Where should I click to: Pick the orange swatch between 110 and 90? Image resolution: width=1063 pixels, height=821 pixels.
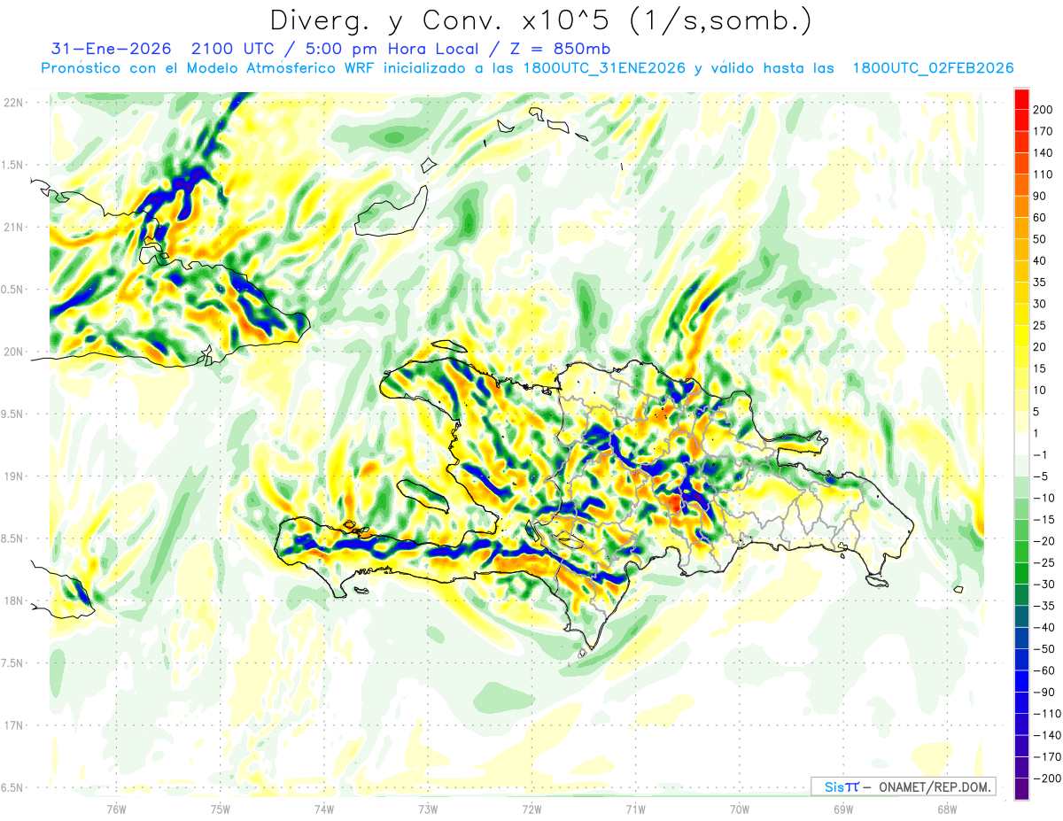[x=1021, y=185]
